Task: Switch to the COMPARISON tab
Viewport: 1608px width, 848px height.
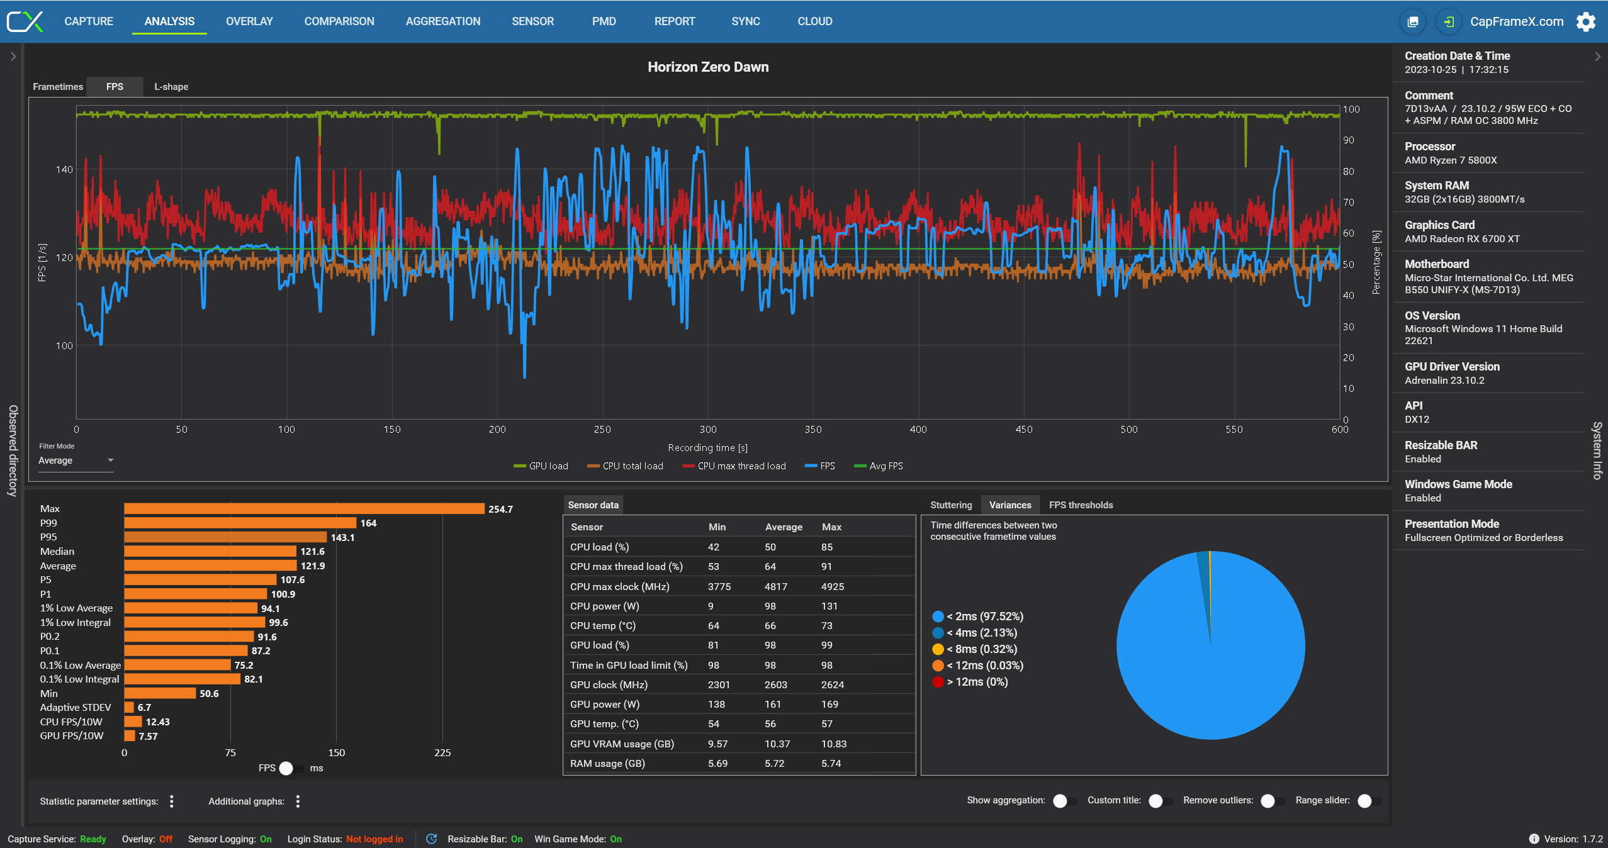Action: click(339, 21)
